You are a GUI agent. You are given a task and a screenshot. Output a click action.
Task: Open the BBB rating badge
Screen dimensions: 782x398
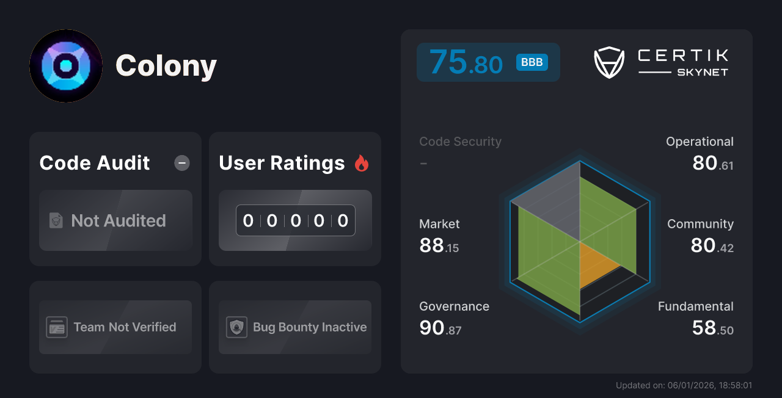pyautogui.click(x=531, y=62)
